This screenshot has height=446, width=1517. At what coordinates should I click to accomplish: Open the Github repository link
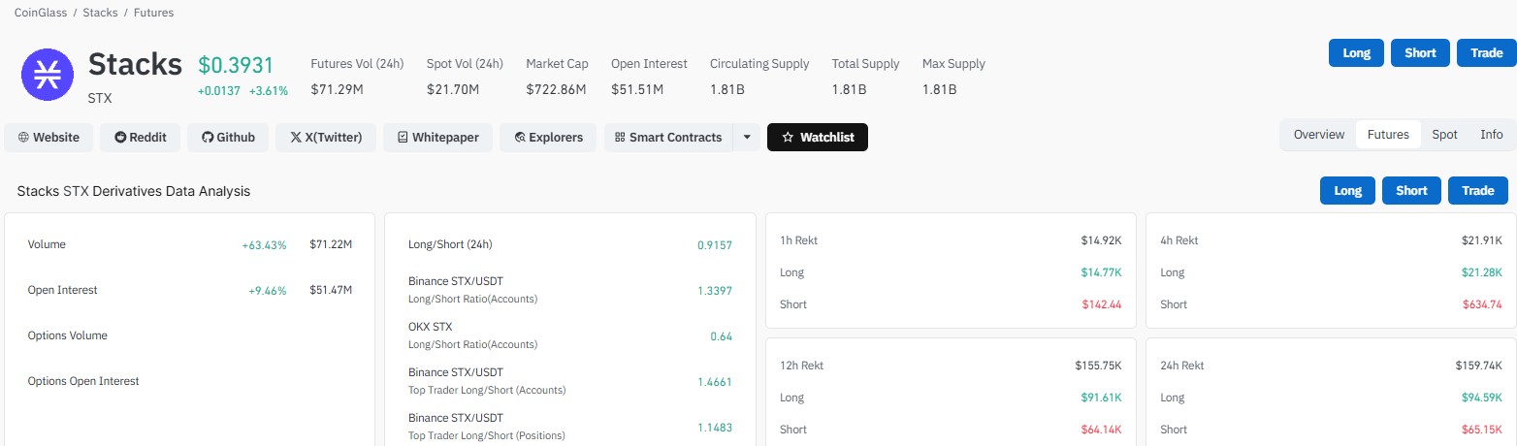point(228,138)
